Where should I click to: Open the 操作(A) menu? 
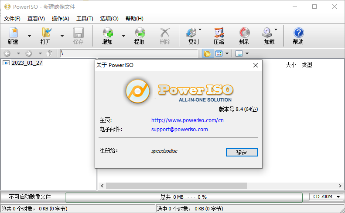pos(61,19)
